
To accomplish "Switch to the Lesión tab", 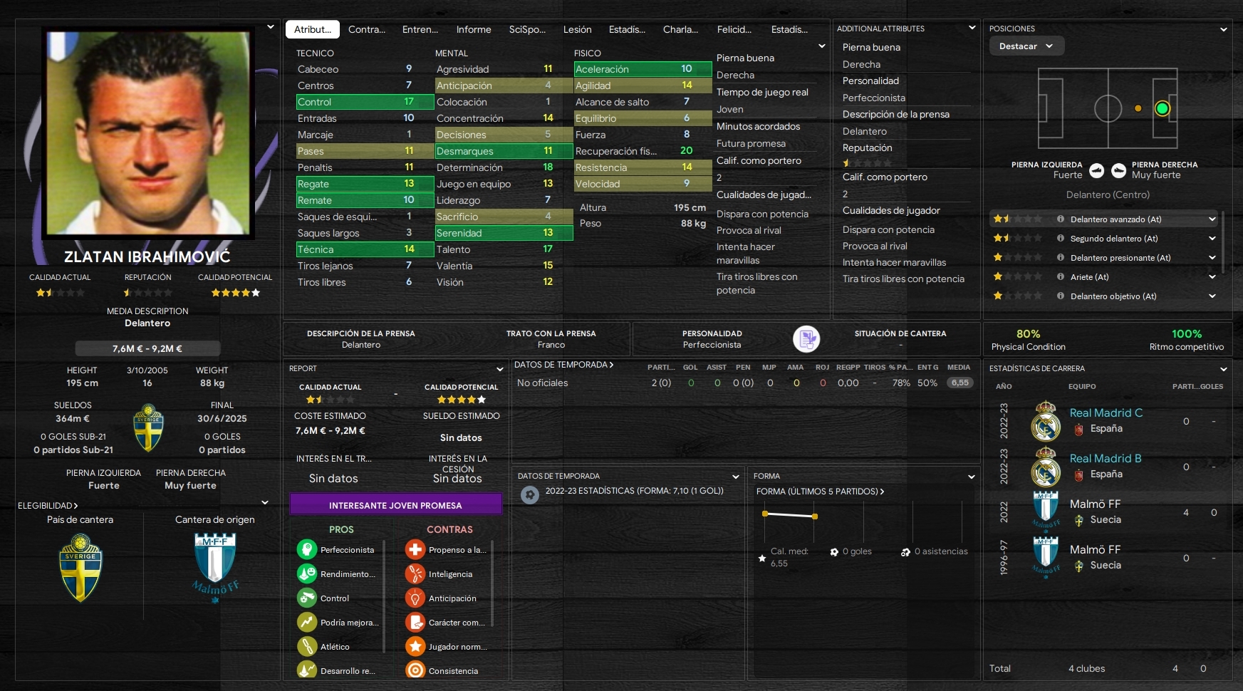I will (x=578, y=29).
